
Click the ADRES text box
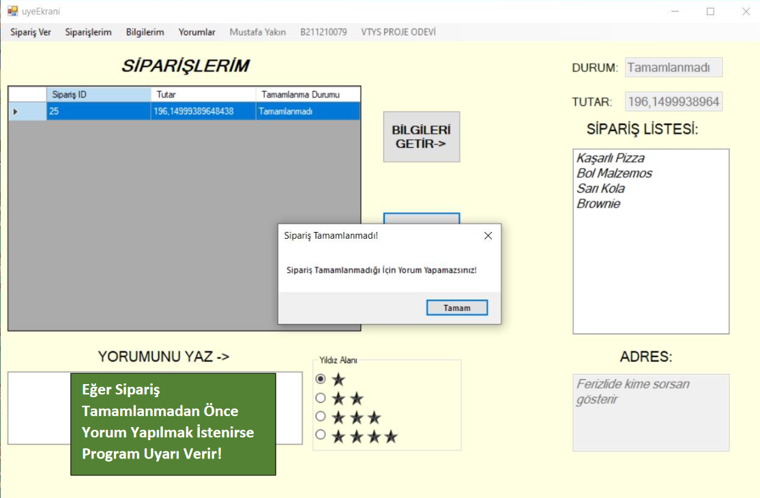click(650, 412)
